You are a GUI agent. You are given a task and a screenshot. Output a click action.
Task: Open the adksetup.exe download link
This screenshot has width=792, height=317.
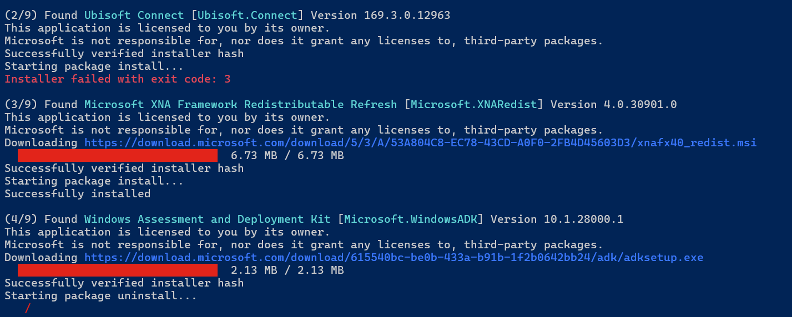(x=394, y=258)
